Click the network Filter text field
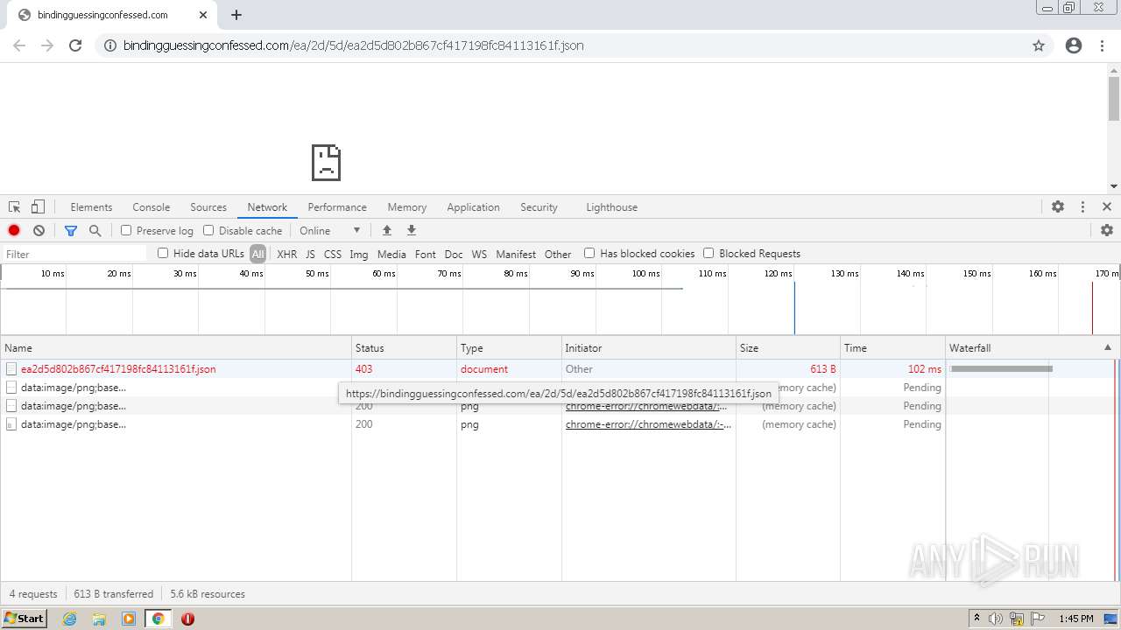The height and width of the screenshot is (630, 1121). (75, 255)
